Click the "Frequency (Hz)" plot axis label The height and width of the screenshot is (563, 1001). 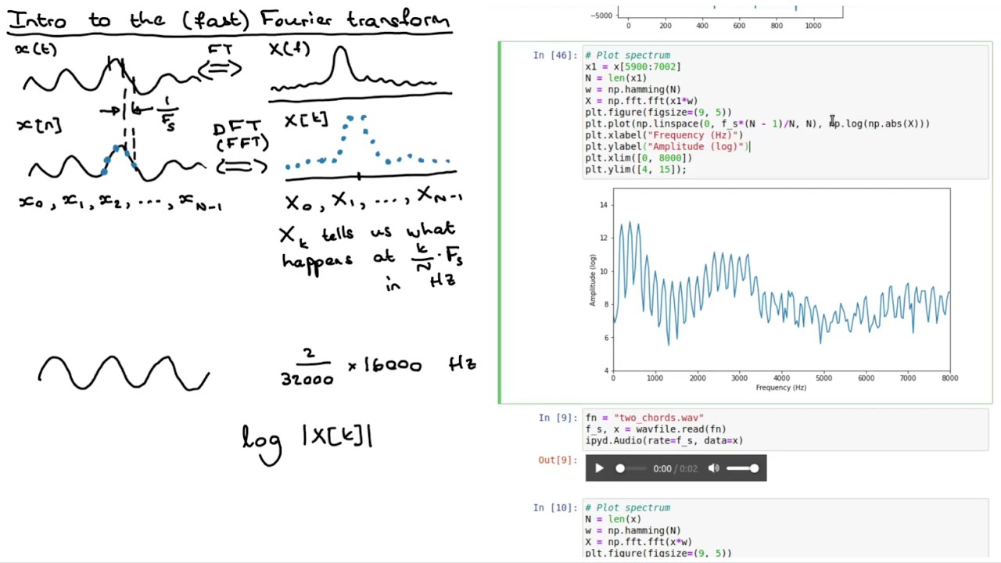click(x=780, y=388)
